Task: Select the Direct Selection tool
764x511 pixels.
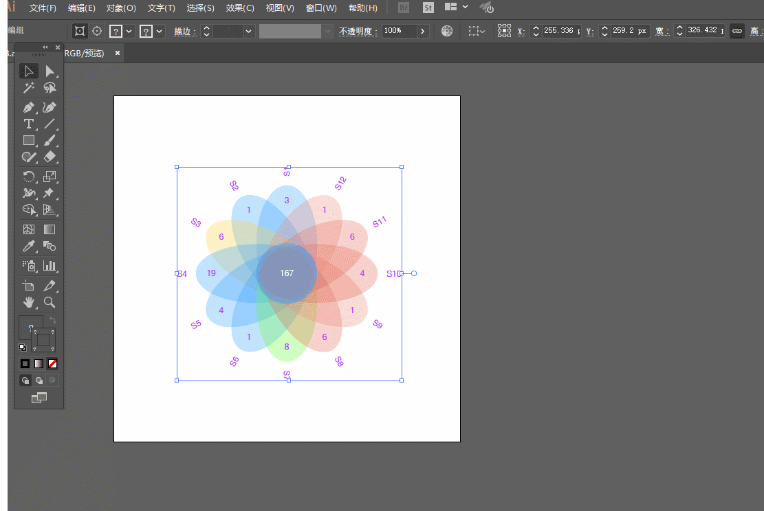Action: 50,71
